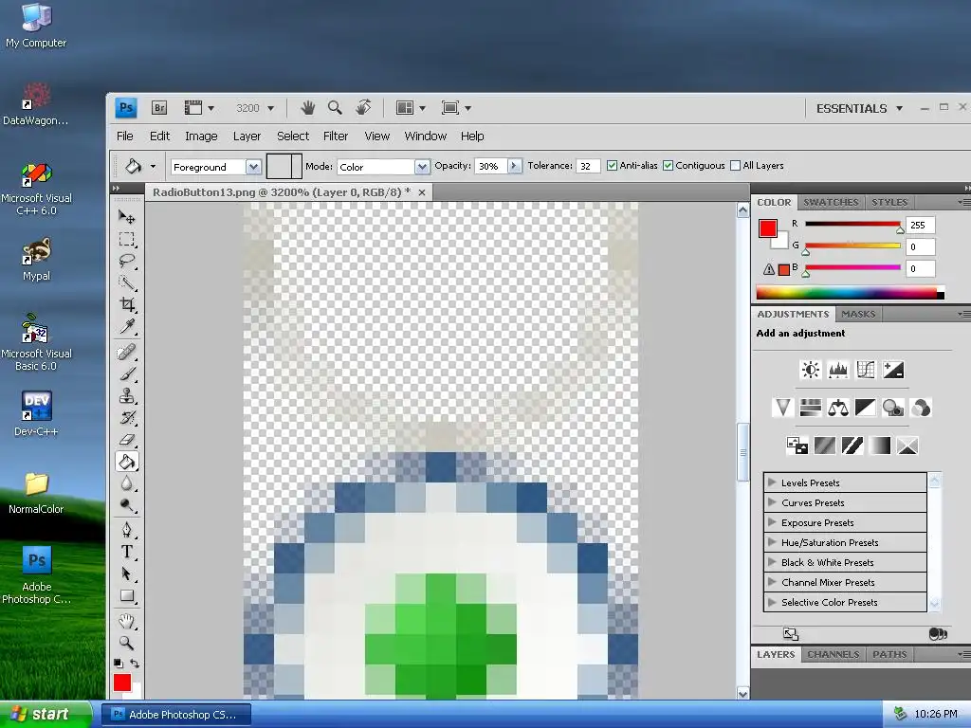Click the foreground color swatch in Color panel
The height and width of the screenshot is (728, 971).
point(768,228)
